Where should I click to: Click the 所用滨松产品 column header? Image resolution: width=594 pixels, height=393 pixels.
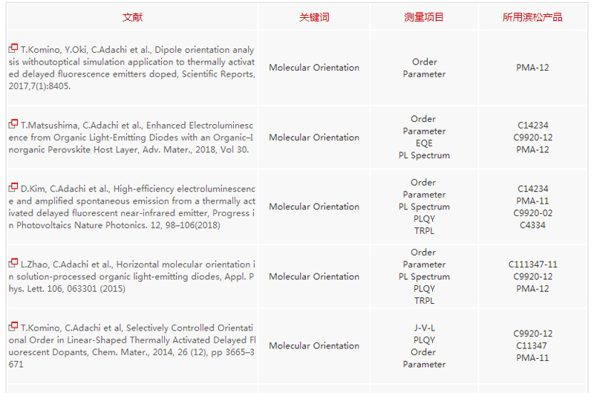(532, 17)
